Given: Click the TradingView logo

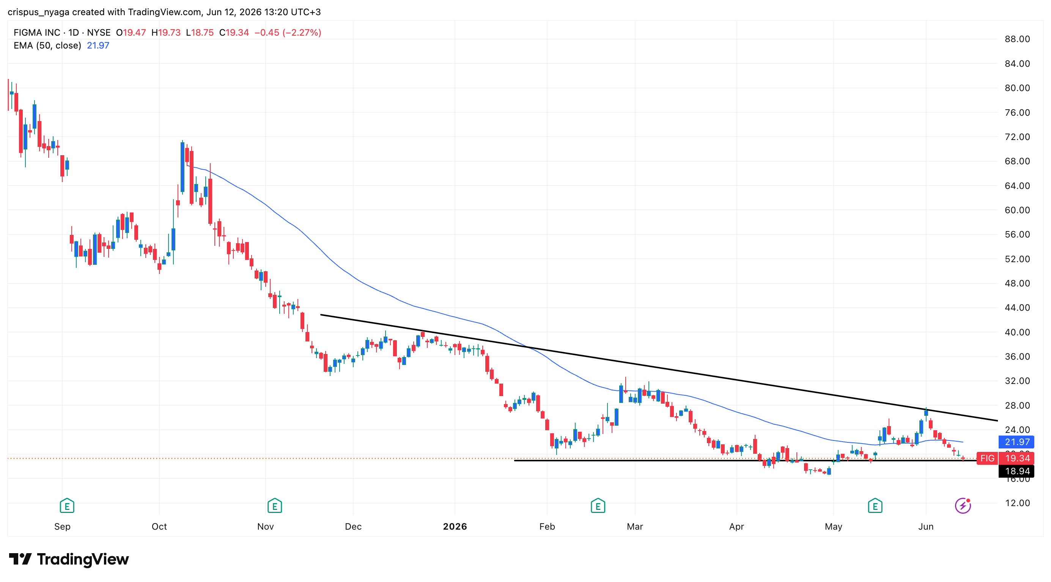Looking at the screenshot, I should point(69,559).
